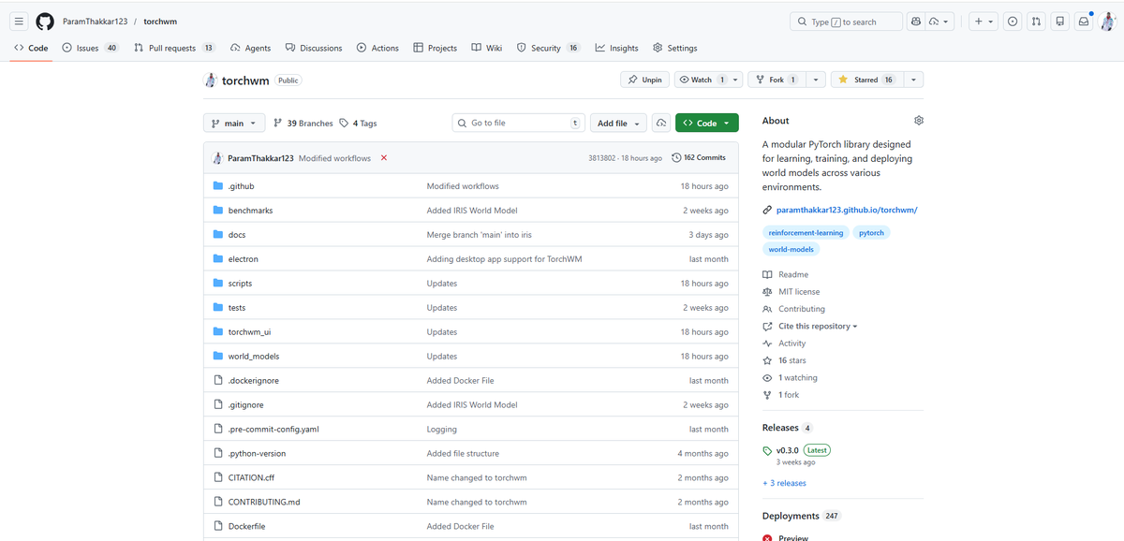The height and width of the screenshot is (541, 1124).
Task: View the 162 Commits history
Action: click(x=699, y=158)
